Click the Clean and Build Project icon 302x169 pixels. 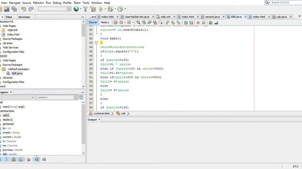[x=93, y=9]
